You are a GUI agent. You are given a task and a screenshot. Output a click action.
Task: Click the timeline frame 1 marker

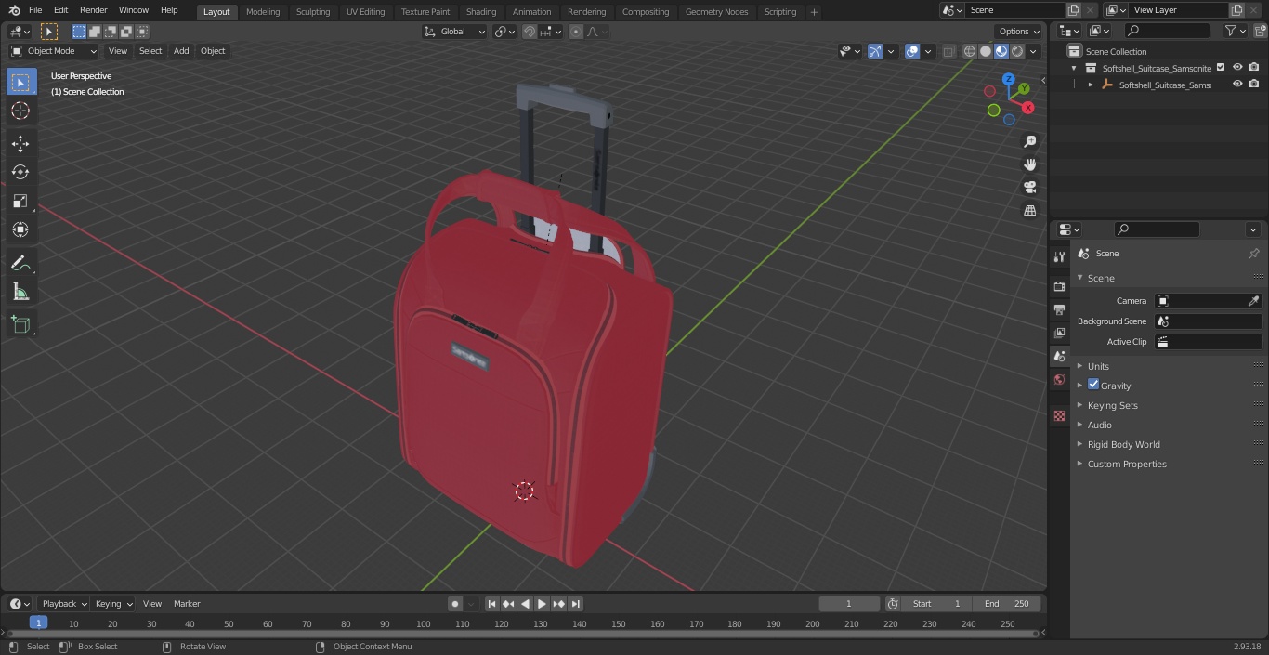coord(38,623)
